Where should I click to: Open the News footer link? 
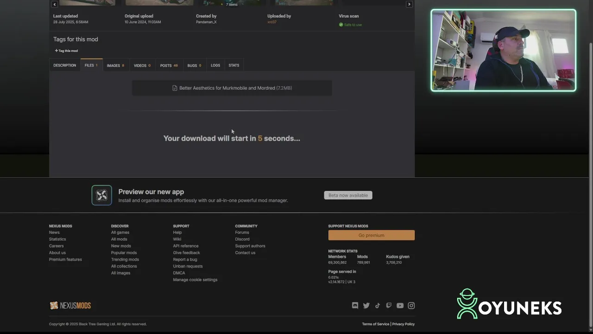pos(54,232)
